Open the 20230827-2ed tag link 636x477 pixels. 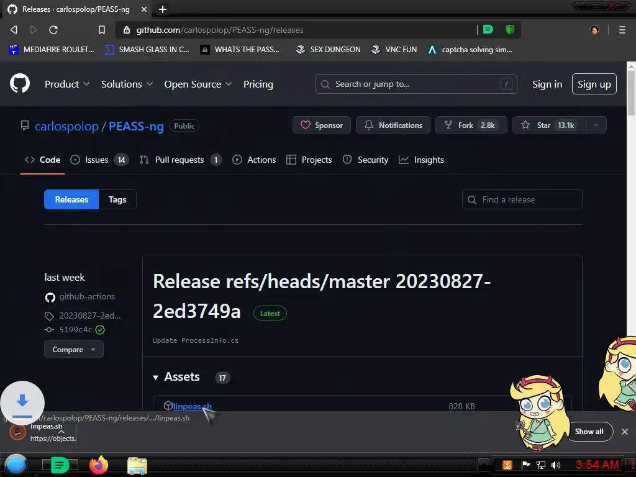click(x=89, y=316)
